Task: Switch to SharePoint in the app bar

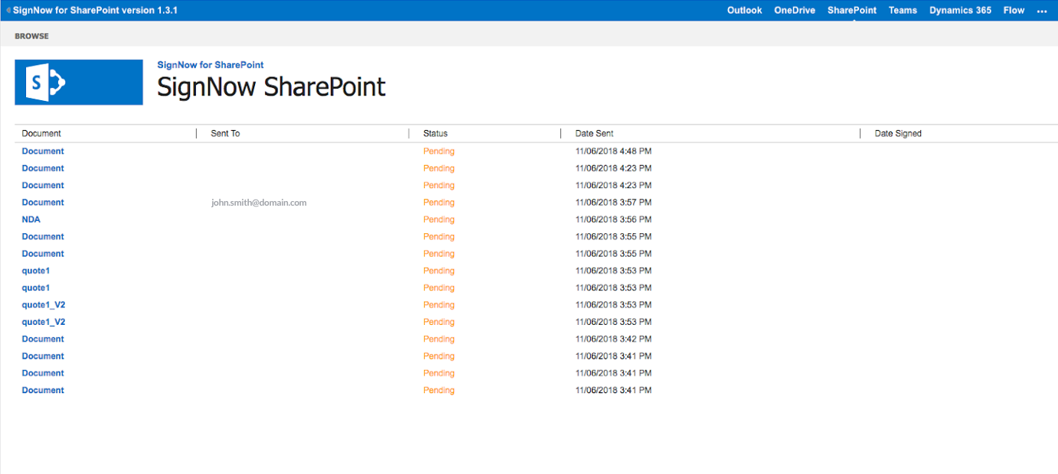Action: (x=851, y=10)
